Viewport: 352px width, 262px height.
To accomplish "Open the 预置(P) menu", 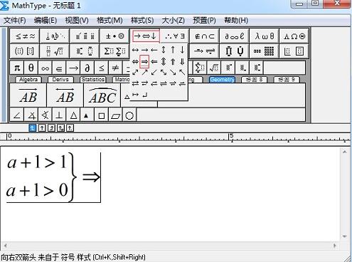I will pyautogui.click(x=205, y=21).
